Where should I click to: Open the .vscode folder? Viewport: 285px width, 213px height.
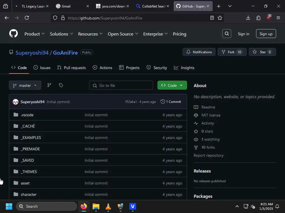click(27, 115)
